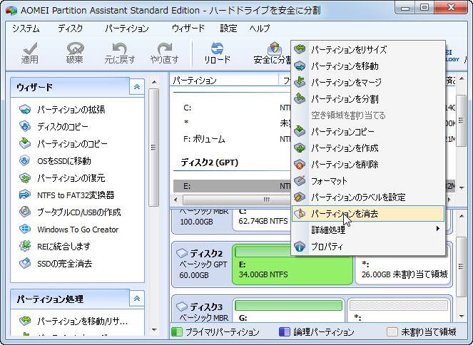Click the NTFS to FAT32変換器 icon
This screenshot has width=473, height=345.
[25, 195]
